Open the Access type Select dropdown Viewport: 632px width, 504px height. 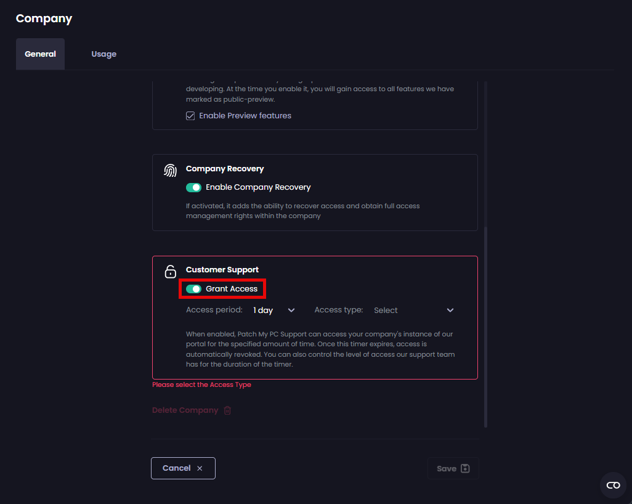(413, 311)
